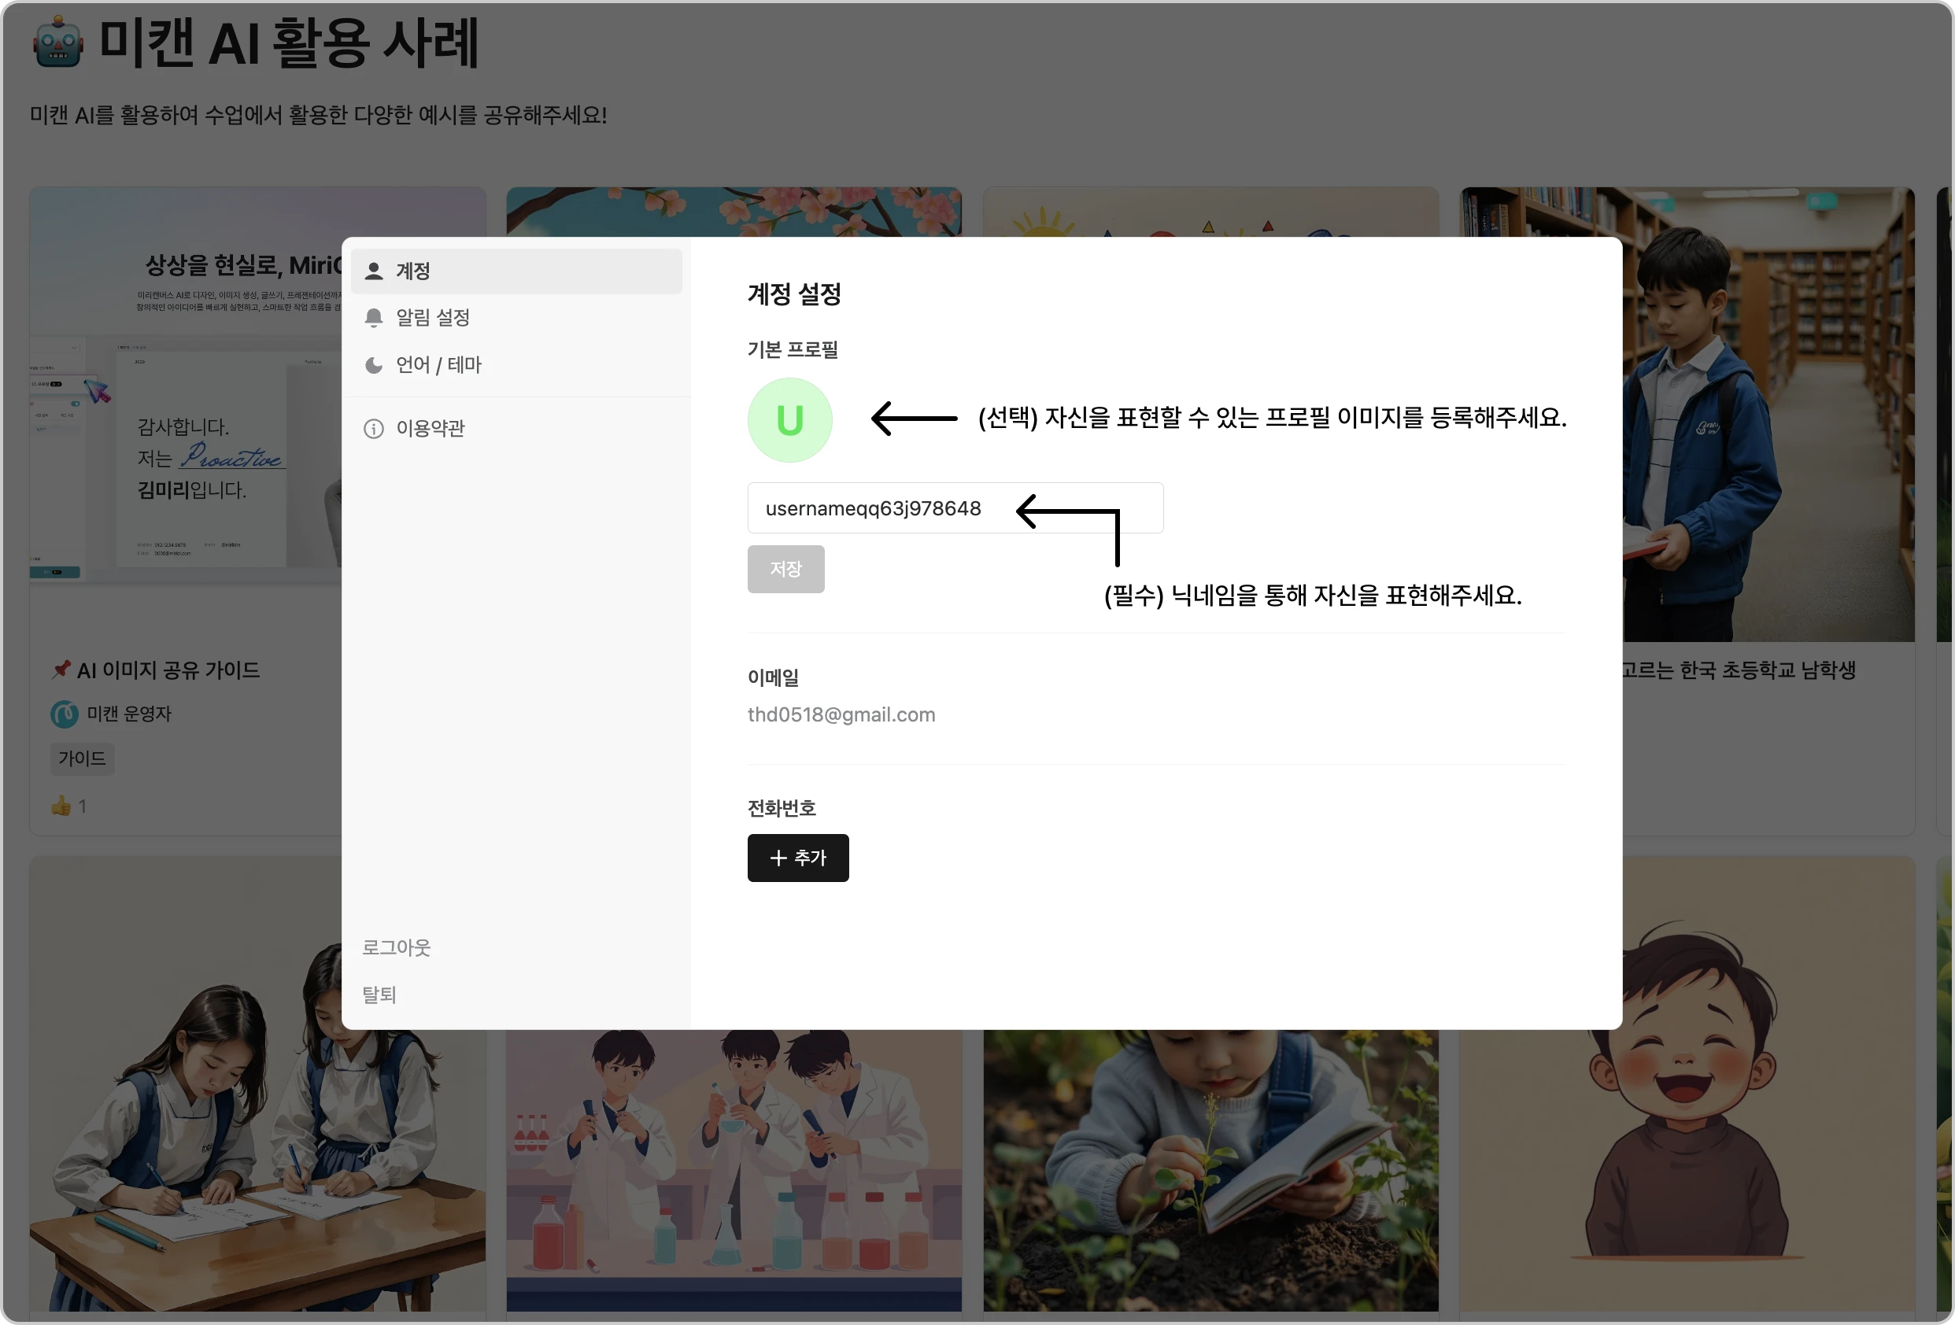Open the AI 이미지 공유 가이드 card title

(168, 670)
